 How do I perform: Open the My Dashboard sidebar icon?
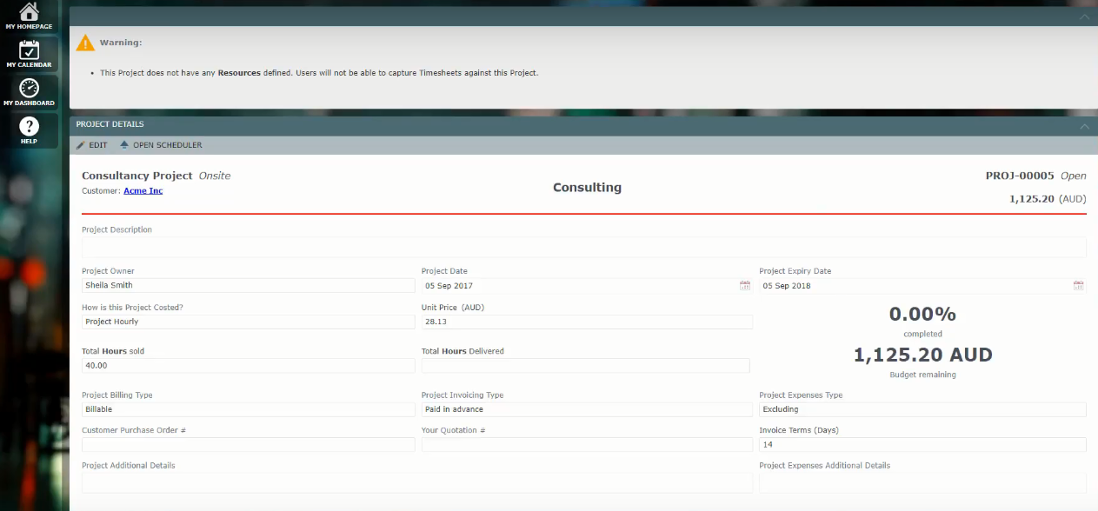point(29,90)
